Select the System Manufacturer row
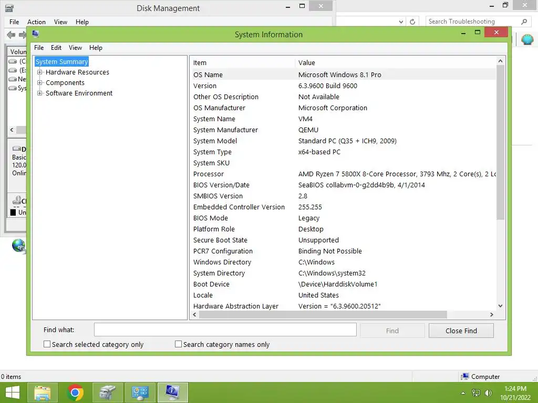Image resolution: width=538 pixels, height=403 pixels. point(343,130)
